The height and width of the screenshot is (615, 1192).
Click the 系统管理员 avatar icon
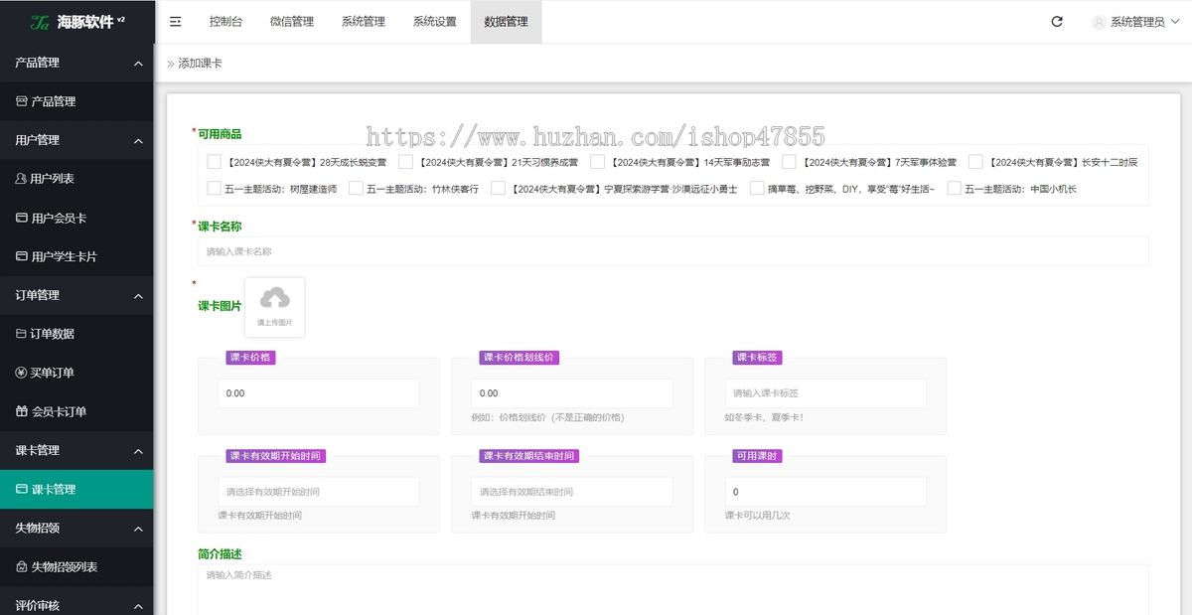point(1099,22)
